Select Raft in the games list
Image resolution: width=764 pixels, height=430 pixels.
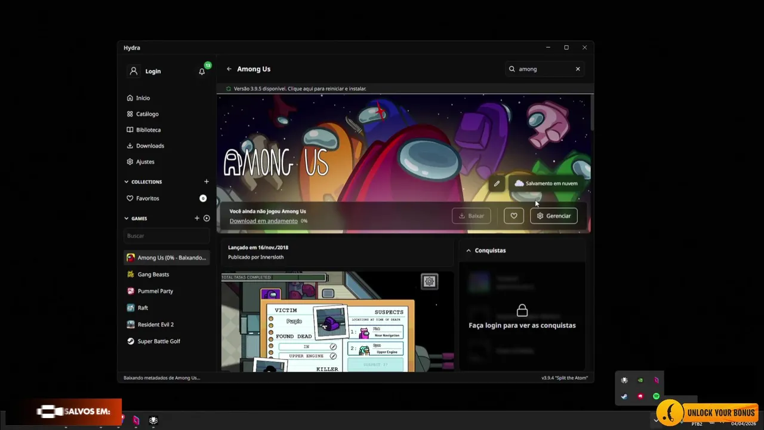tap(167, 308)
